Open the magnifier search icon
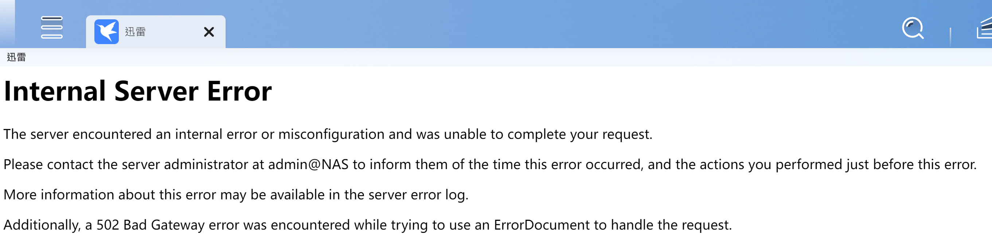This screenshot has height=250, width=992. click(912, 28)
